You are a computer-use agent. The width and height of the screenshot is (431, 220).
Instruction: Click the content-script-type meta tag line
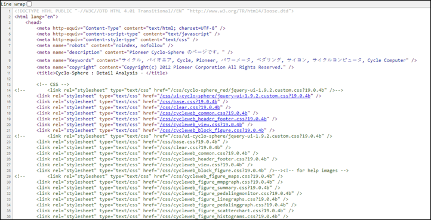128,34
